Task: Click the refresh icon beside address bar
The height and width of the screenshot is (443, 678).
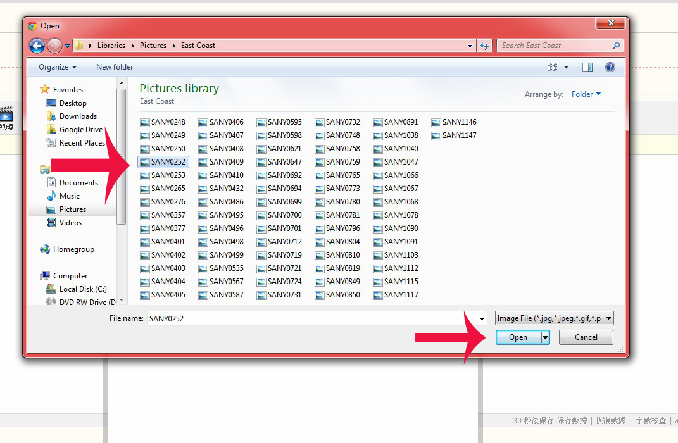Action: click(x=484, y=46)
